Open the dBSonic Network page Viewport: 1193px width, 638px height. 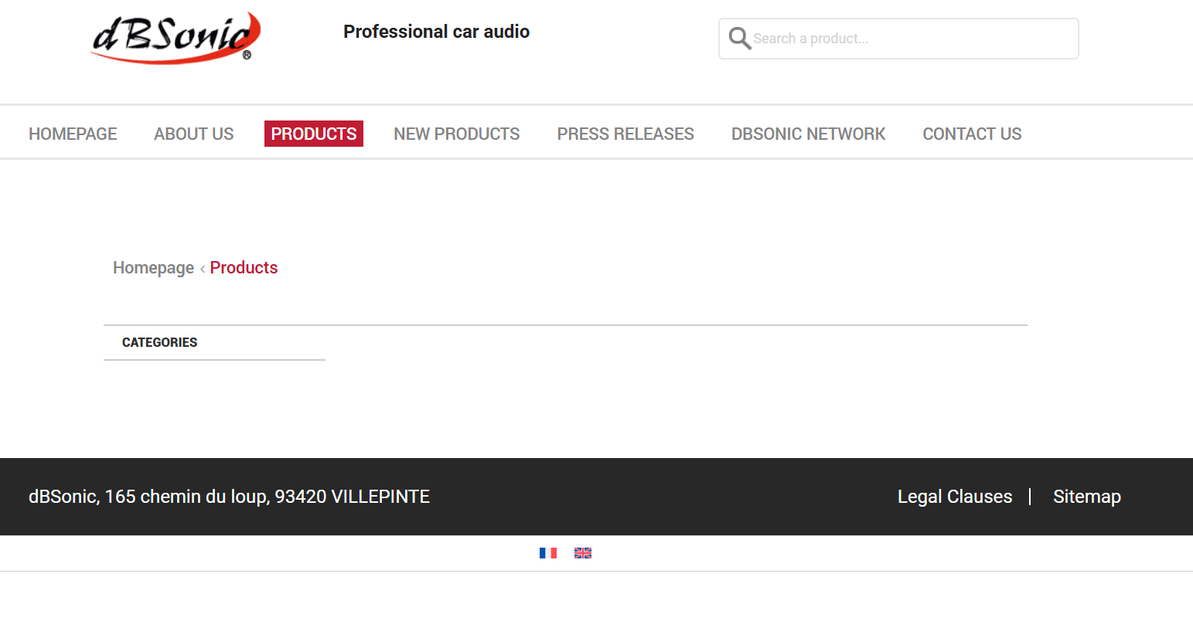tap(808, 134)
